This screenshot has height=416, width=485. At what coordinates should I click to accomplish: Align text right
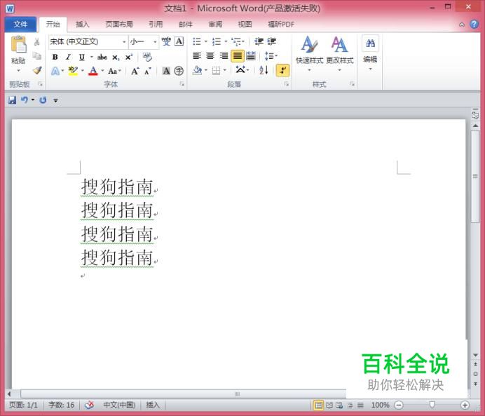(x=224, y=56)
